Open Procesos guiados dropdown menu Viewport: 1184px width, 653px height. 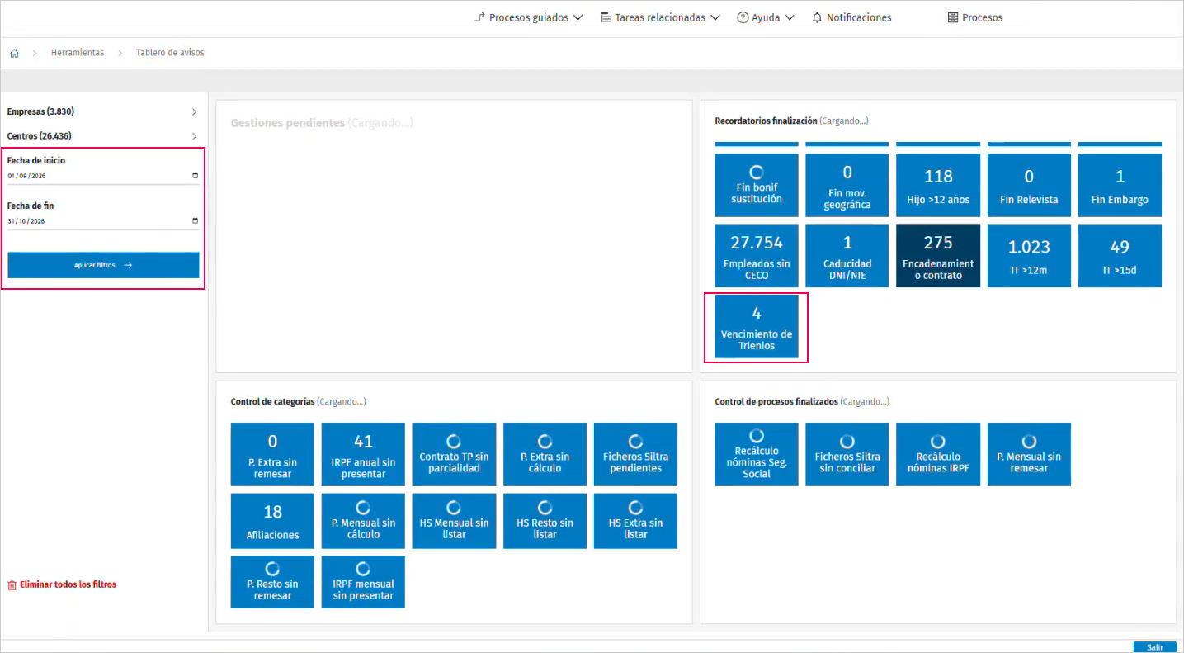click(529, 17)
